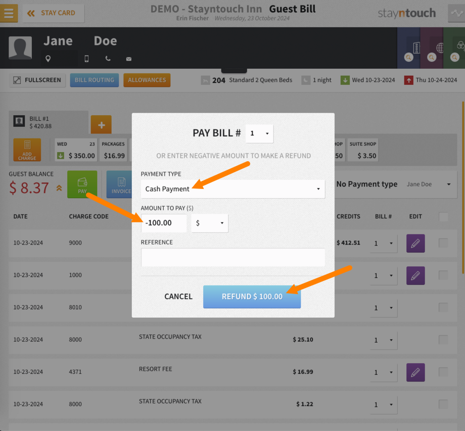The width and height of the screenshot is (465, 431).
Task: Tick the checkbox for the $ 1.22 row
Action: [443, 404]
